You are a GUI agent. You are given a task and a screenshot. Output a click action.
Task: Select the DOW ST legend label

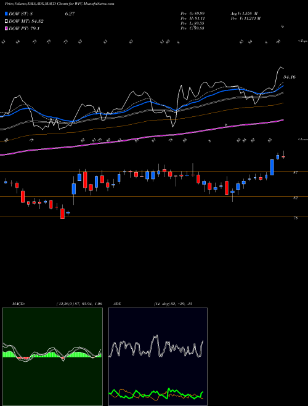[21, 14]
